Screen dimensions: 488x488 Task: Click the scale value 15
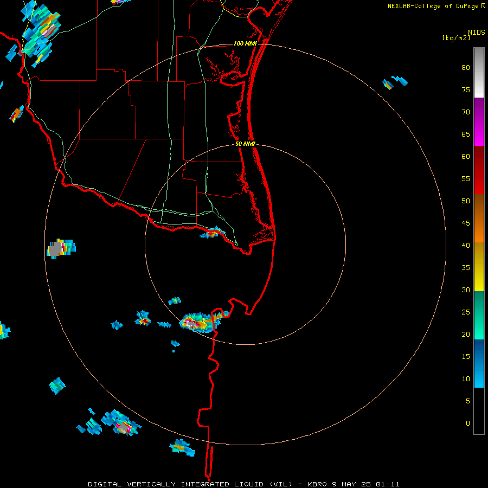(466, 356)
